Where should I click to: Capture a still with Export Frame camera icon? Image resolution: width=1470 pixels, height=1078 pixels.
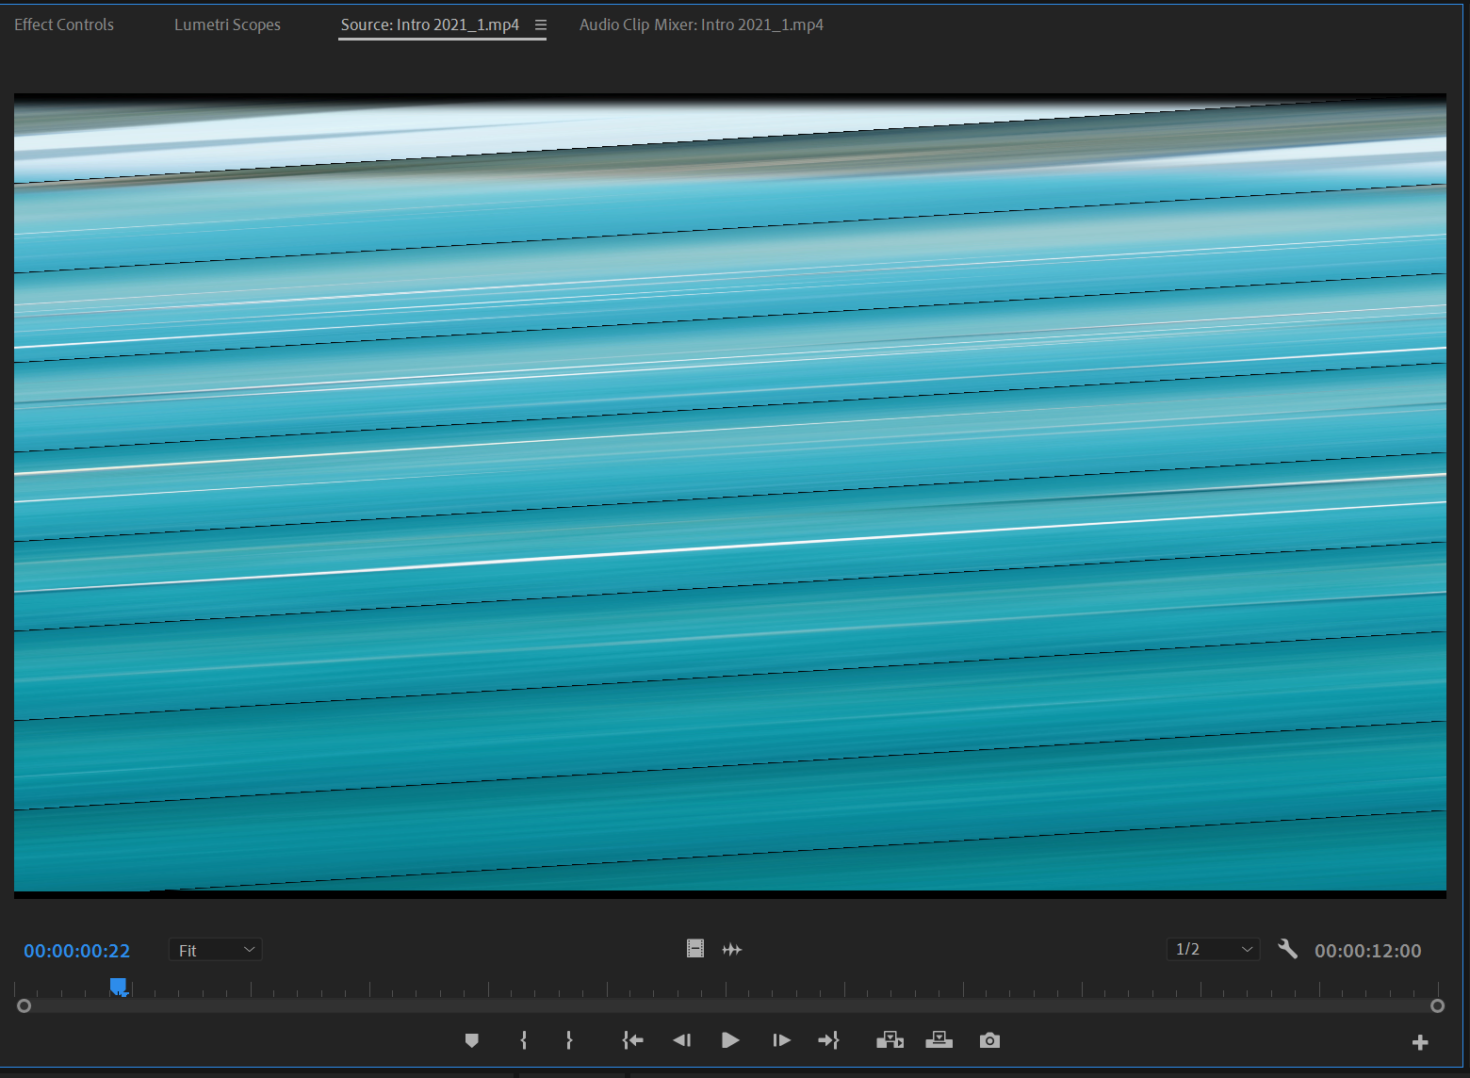click(988, 1040)
